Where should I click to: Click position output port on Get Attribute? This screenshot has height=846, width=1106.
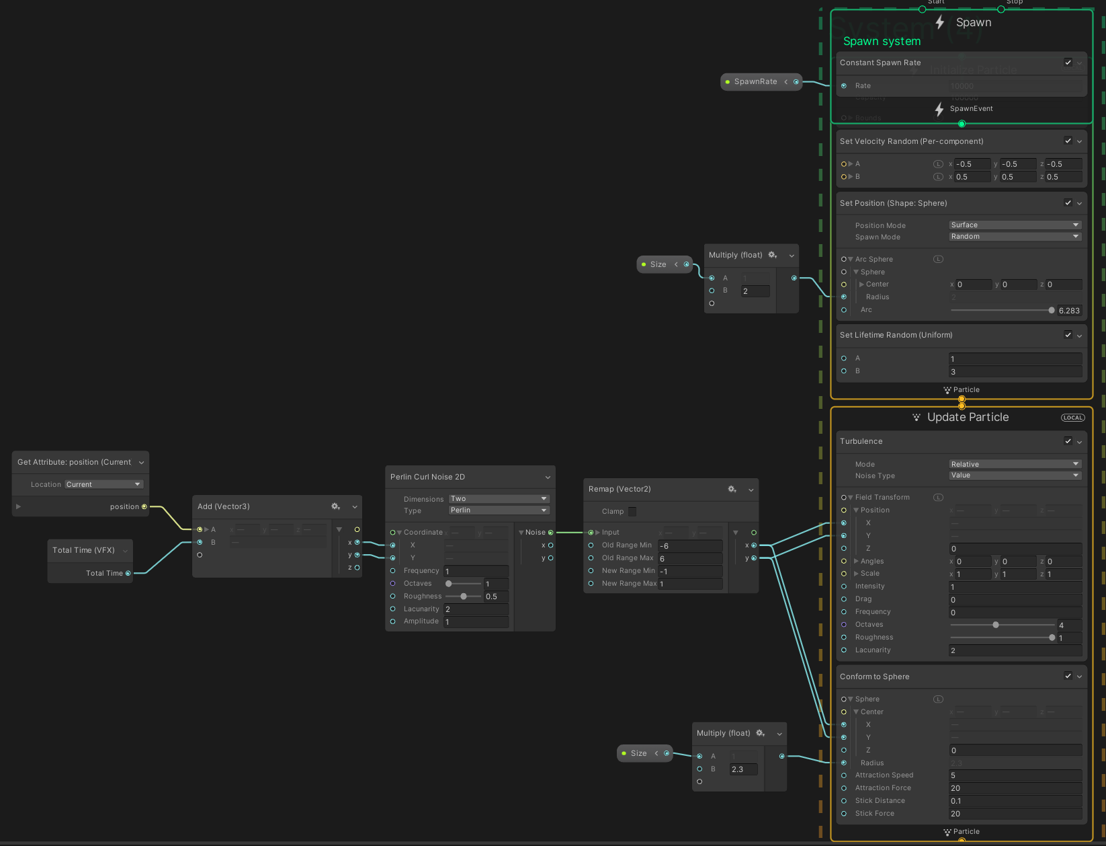(x=144, y=507)
